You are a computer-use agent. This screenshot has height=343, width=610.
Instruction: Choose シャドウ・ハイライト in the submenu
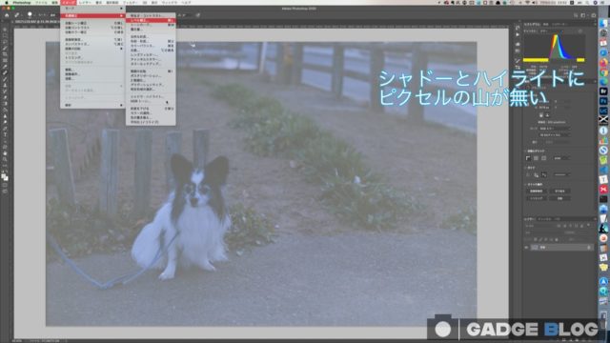pos(151,96)
